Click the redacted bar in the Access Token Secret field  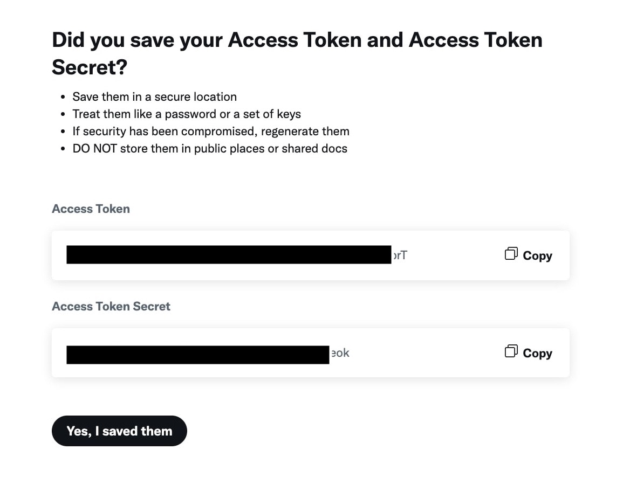click(x=197, y=355)
